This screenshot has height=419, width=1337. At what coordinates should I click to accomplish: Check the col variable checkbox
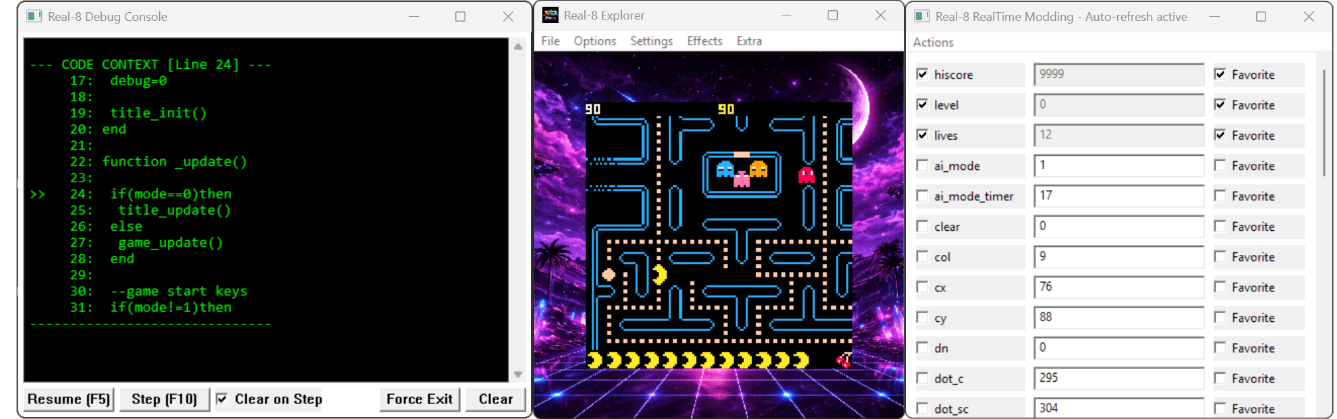pyautogui.click(x=922, y=256)
